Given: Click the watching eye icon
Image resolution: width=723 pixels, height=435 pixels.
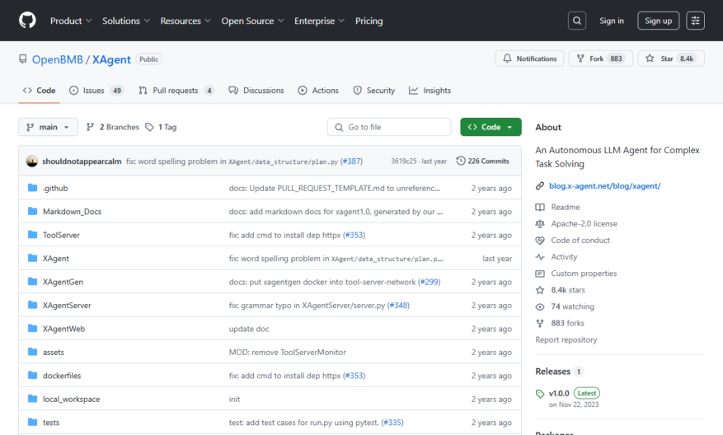Looking at the screenshot, I should pyautogui.click(x=540, y=306).
